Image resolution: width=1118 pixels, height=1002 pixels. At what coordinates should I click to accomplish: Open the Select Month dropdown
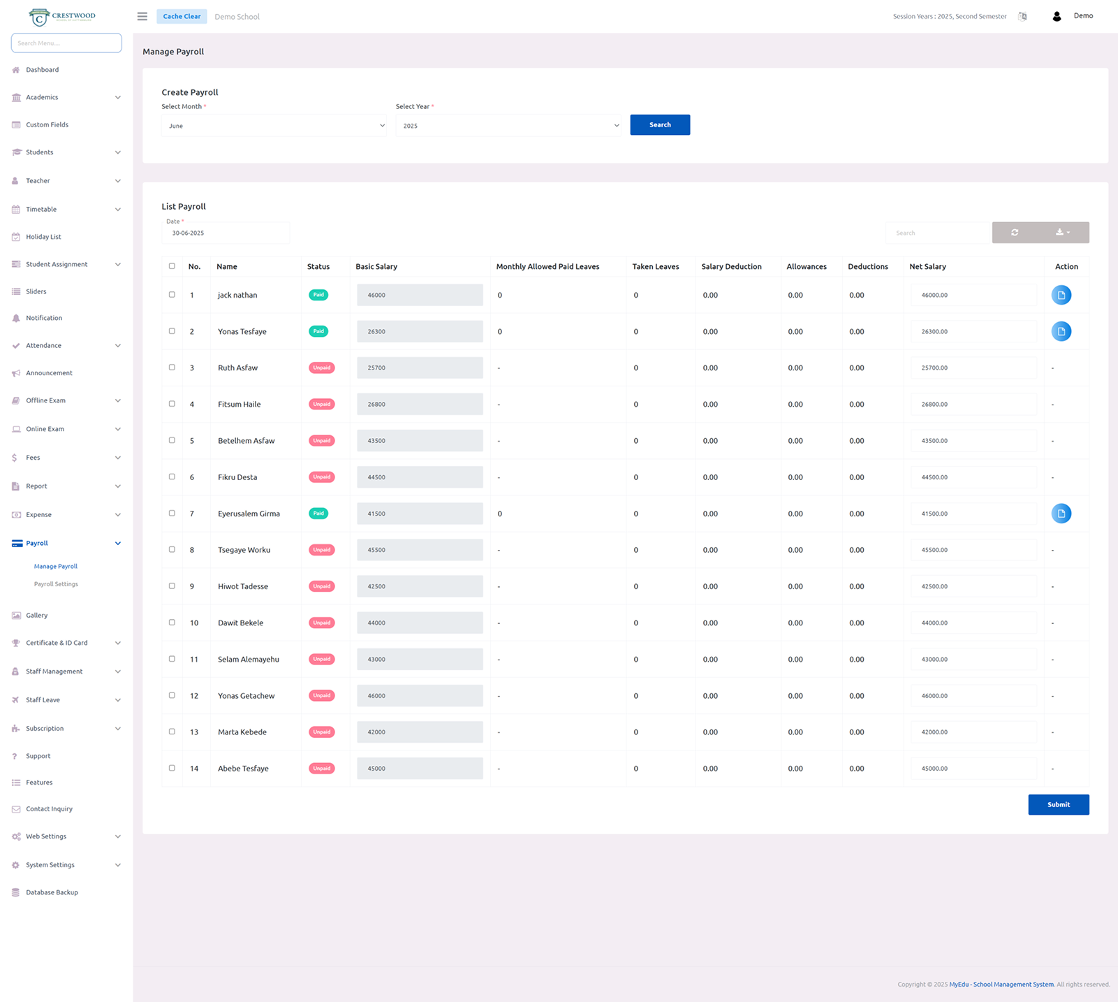click(274, 126)
